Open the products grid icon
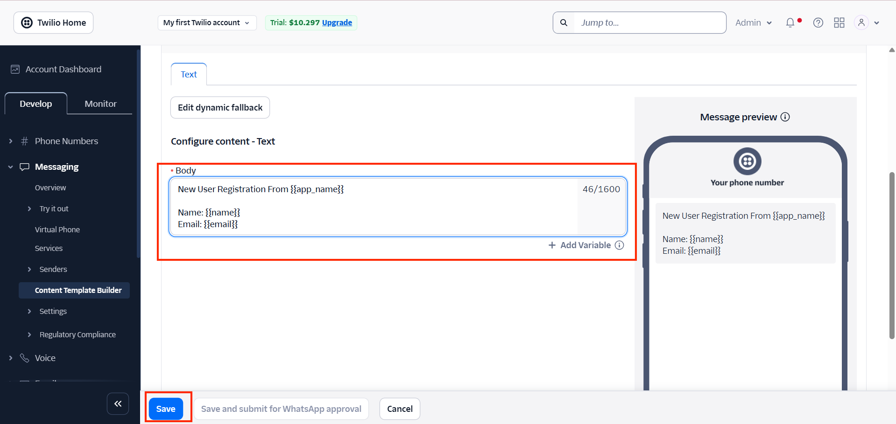 tap(839, 22)
